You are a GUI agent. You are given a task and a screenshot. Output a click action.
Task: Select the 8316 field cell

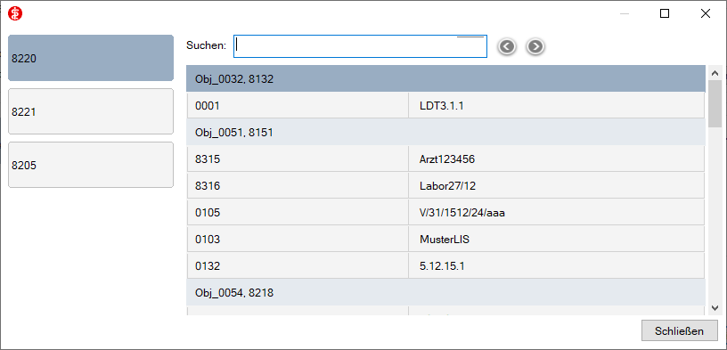coord(298,186)
